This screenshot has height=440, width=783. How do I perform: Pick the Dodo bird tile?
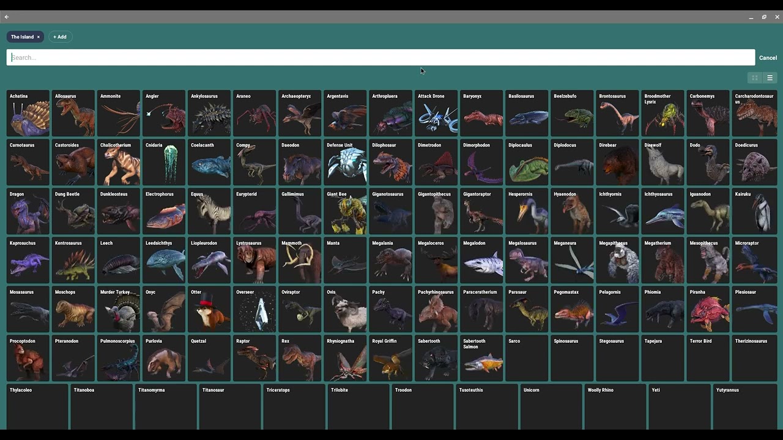click(708, 162)
